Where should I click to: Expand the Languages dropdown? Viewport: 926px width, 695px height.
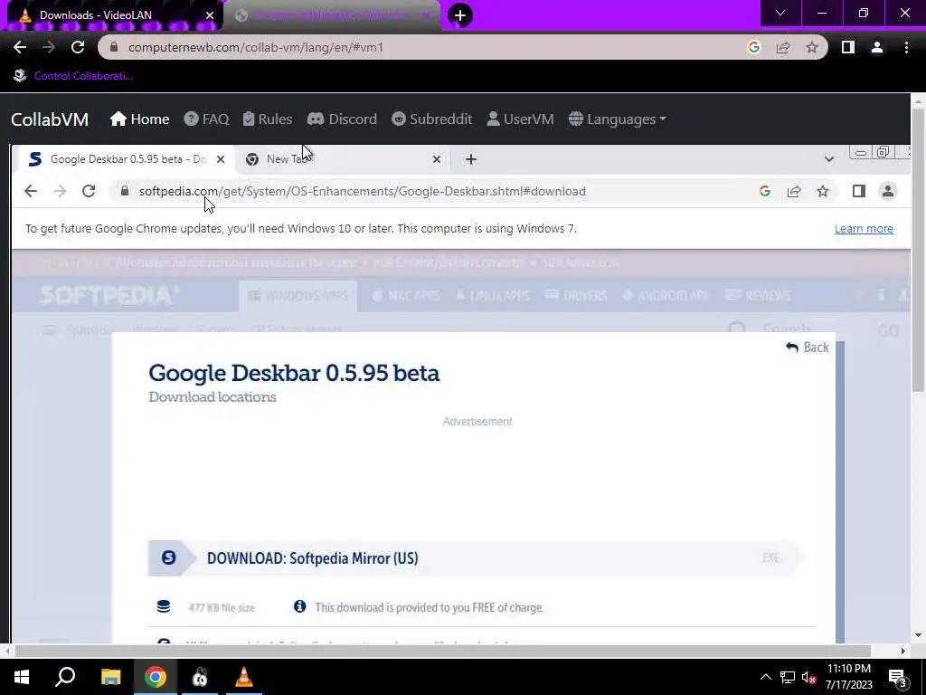click(x=617, y=119)
